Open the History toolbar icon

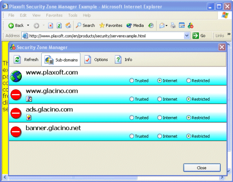coord(151,25)
